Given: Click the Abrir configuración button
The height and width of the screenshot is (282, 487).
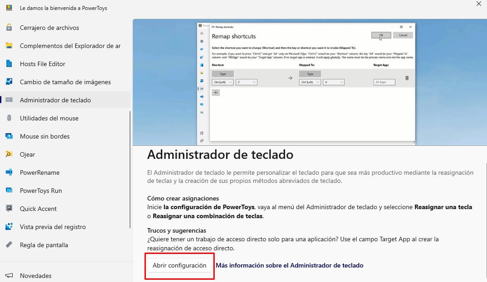Looking at the screenshot, I should coord(179,265).
